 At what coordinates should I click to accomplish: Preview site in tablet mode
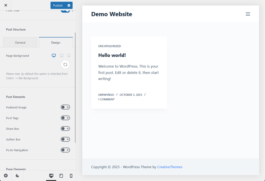[x=61, y=176]
